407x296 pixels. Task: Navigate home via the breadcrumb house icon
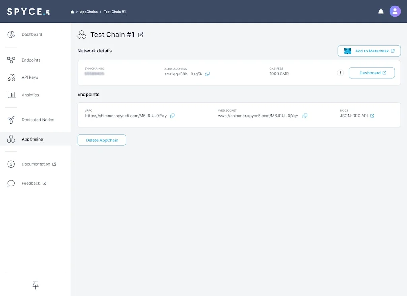72,12
